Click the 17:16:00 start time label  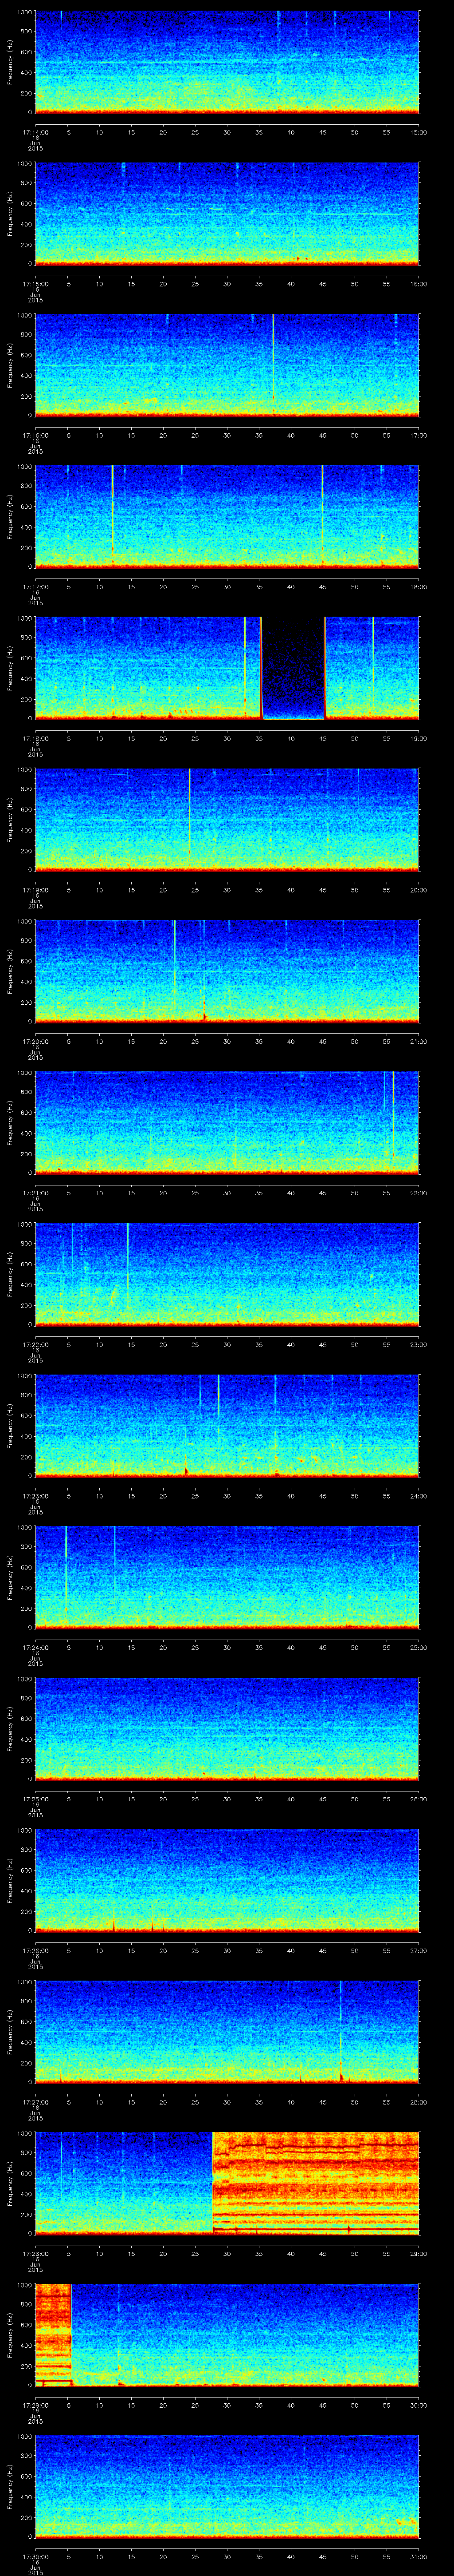(35, 436)
